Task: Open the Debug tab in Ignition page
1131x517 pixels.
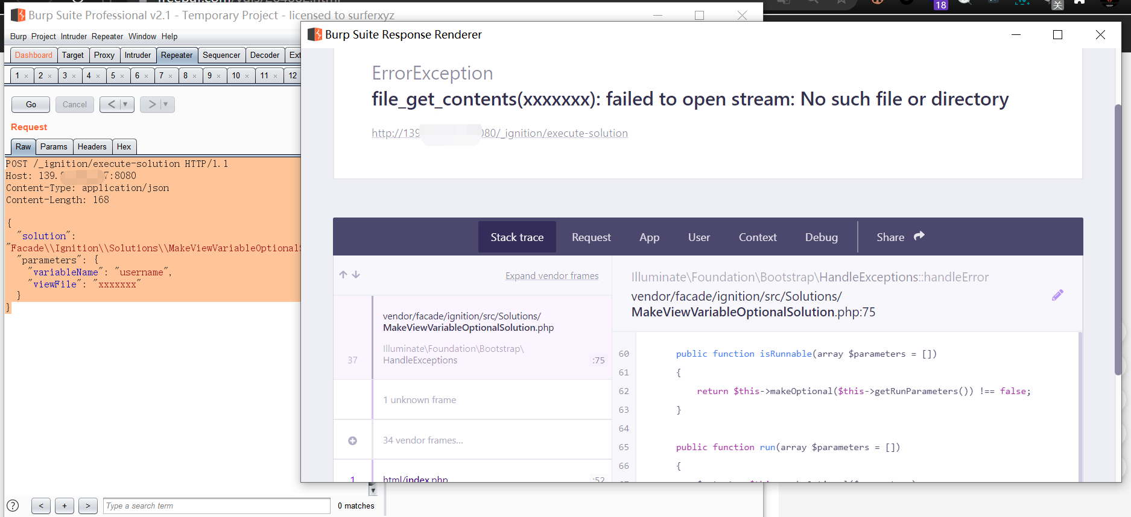Action: [822, 237]
